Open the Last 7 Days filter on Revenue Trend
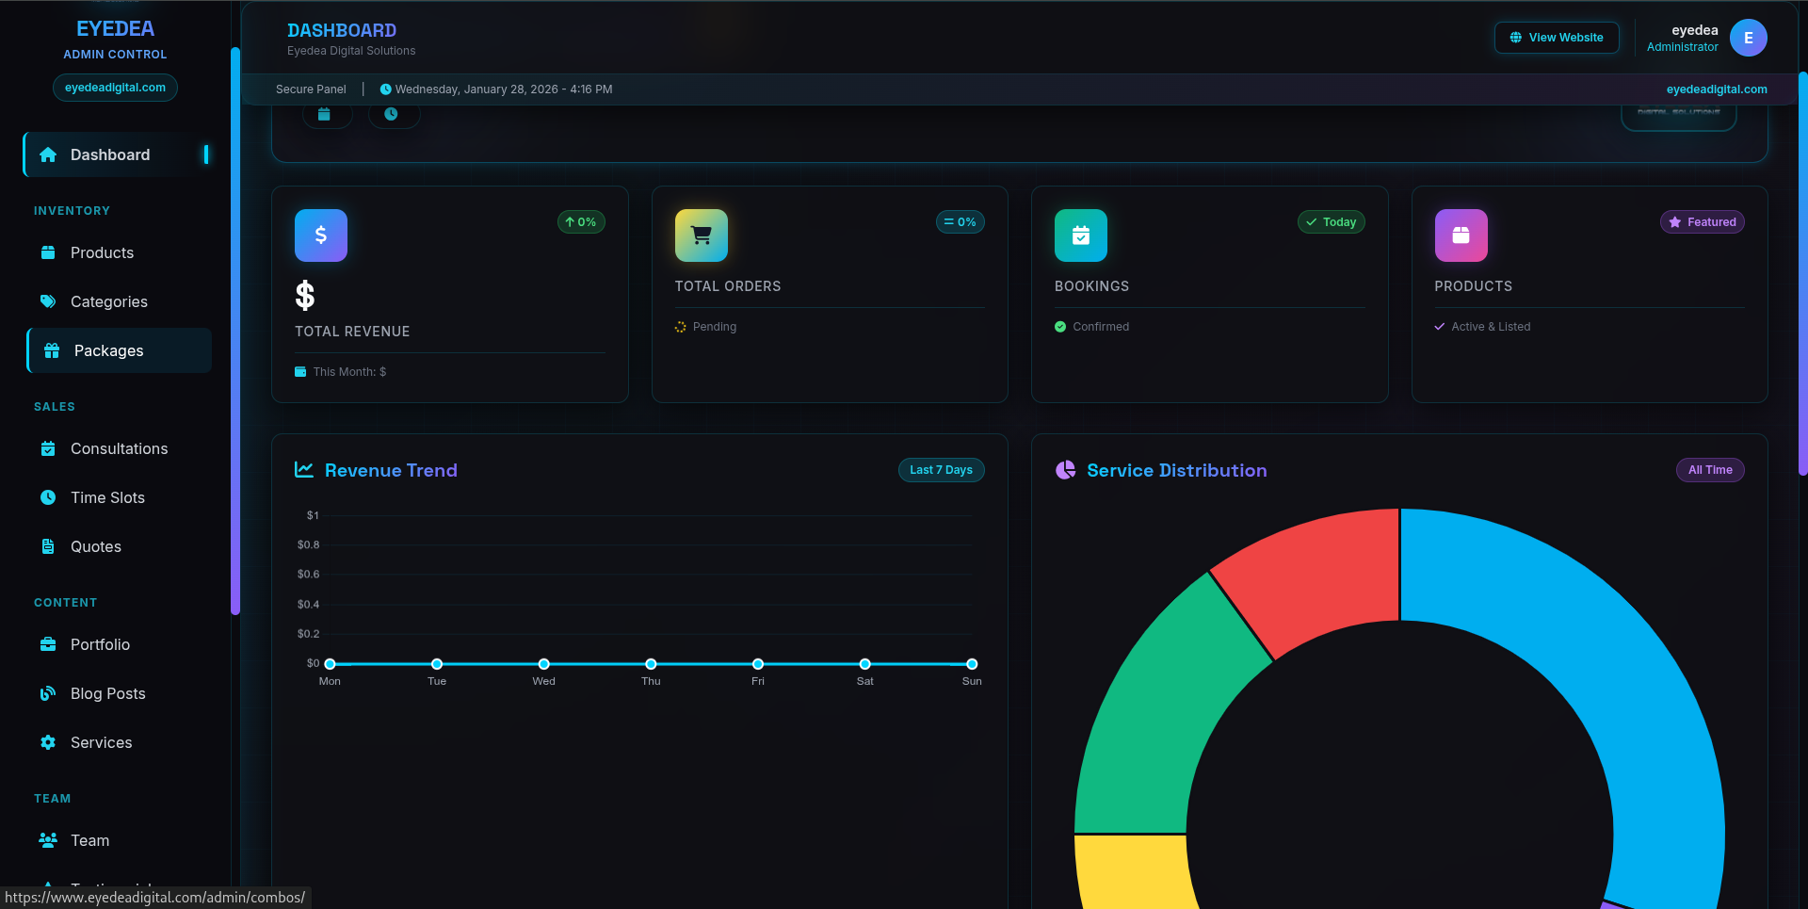Image resolution: width=1808 pixels, height=909 pixels. (x=941, y=469)
